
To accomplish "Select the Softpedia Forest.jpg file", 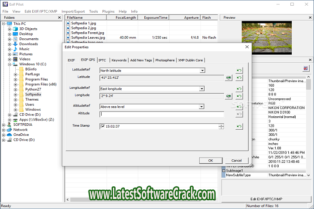I will pos(88,33).
